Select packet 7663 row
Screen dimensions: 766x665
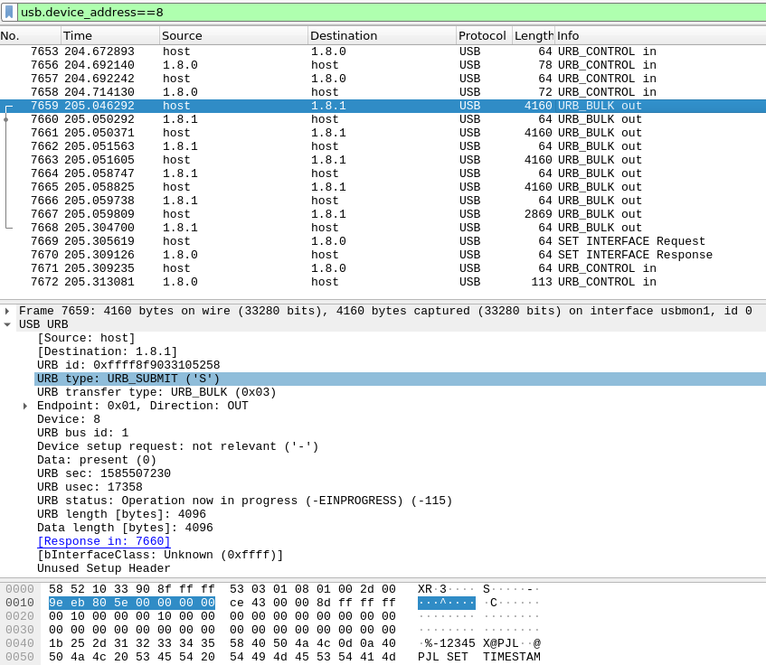pyautogui.click(x=383, y=160)
